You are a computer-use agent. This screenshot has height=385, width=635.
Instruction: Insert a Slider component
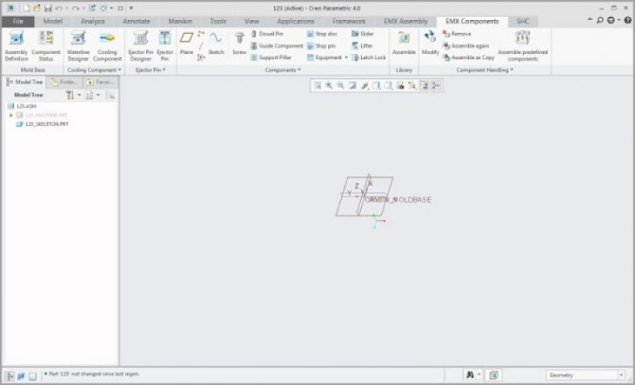pos(363,34)
